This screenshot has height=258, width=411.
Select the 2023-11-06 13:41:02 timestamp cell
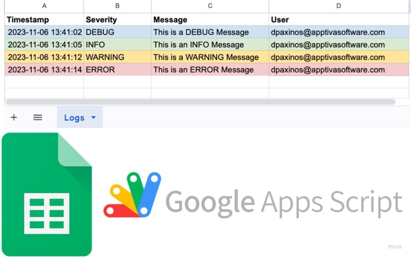pos(44,32)
